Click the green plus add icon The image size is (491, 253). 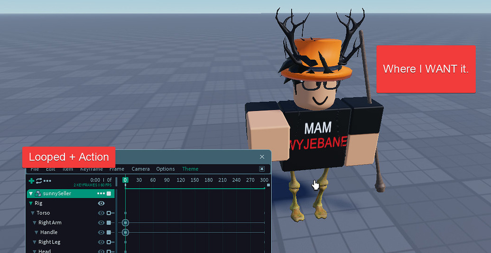pos(31,181)
